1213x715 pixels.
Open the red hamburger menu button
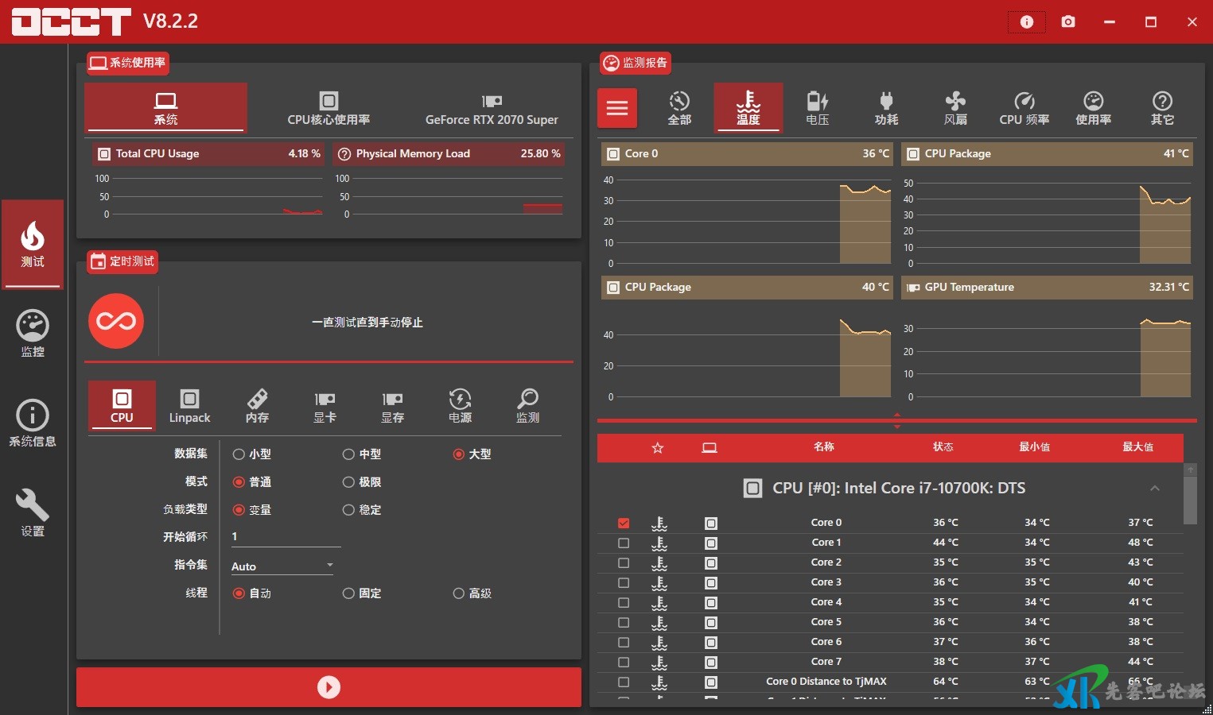click(617, 108)
